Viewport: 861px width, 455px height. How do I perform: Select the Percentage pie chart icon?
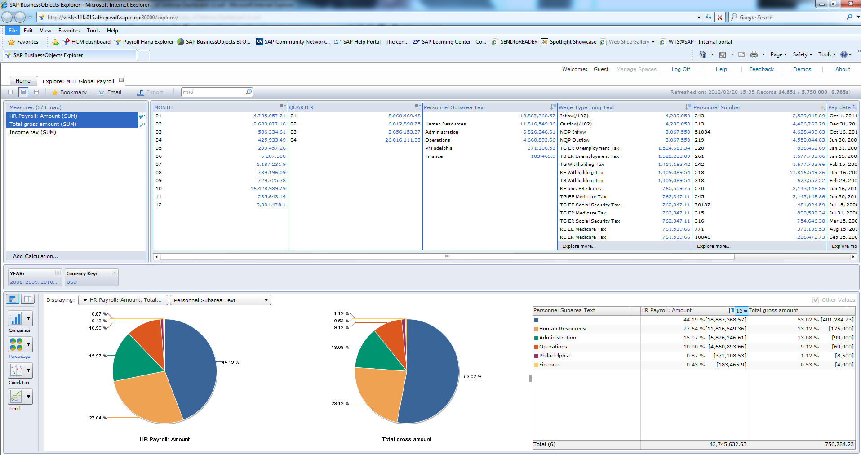pos(16,344)
